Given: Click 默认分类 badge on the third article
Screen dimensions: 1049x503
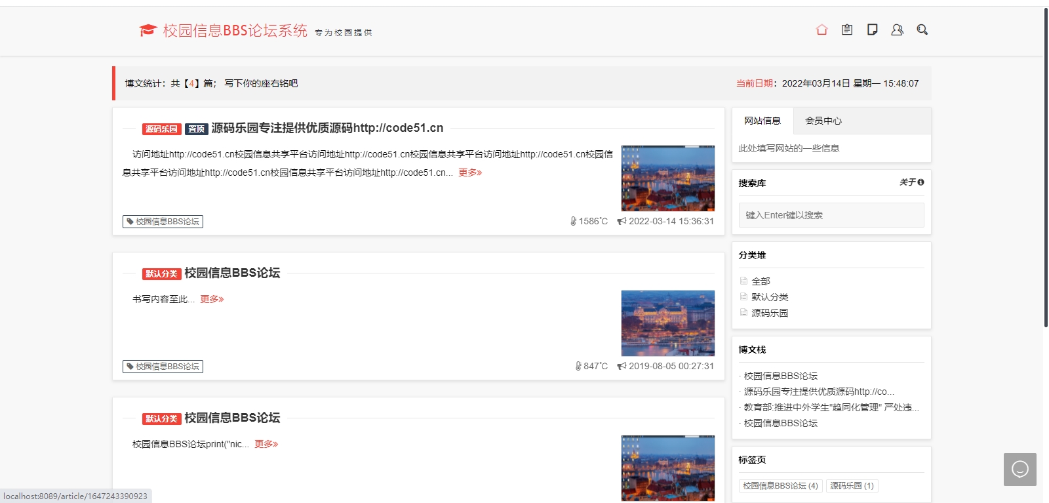Looking at the screenshot, I should (x=162, y=419).
